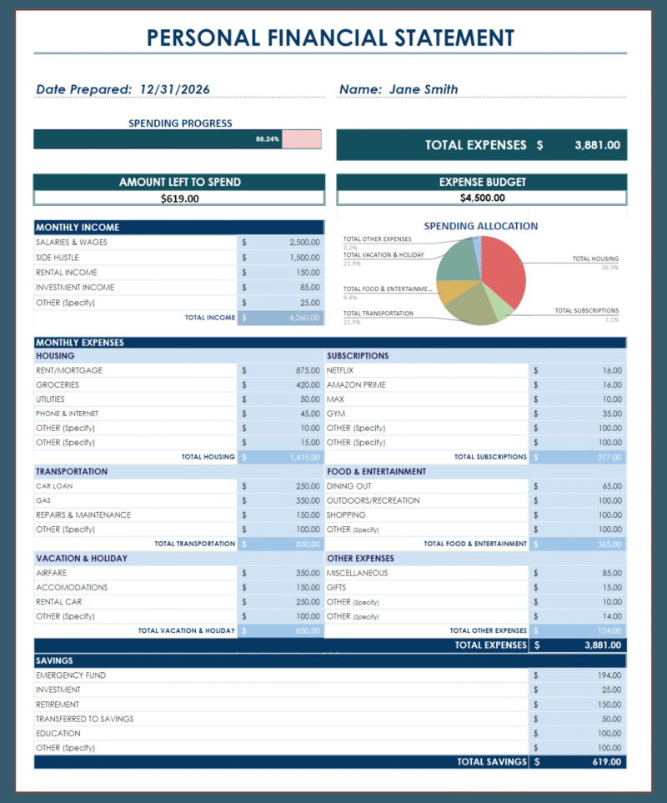The width and height of the screenshot is (667, 803).
Task: Click the Groceries amount 420.00
Action: tap(281, 384)
